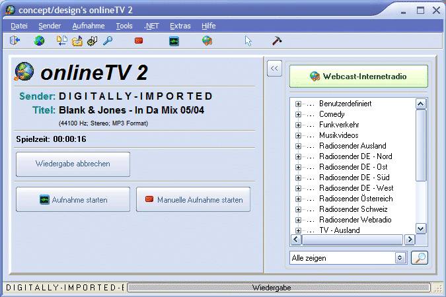The image size is (446, 297).
Task: Click the hammer toolbar icon
Action: pos(276,41)
